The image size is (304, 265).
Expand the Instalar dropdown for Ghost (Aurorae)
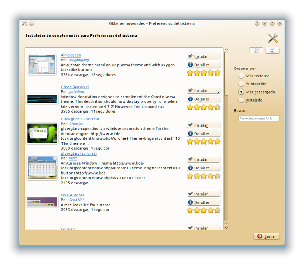coord(218,91)
